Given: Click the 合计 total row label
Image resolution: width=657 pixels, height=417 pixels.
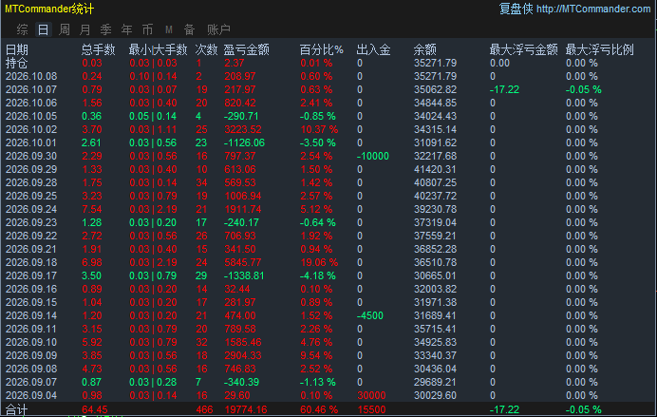Looking at the screenshot, I should (x=17, y=409).
